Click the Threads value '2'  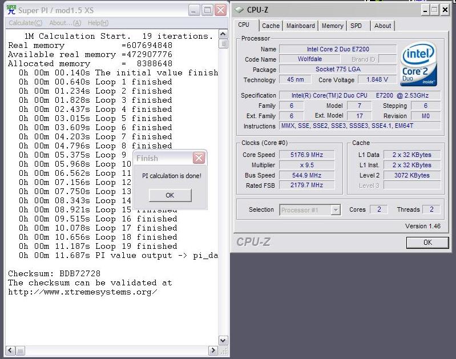tap(431, 209)
